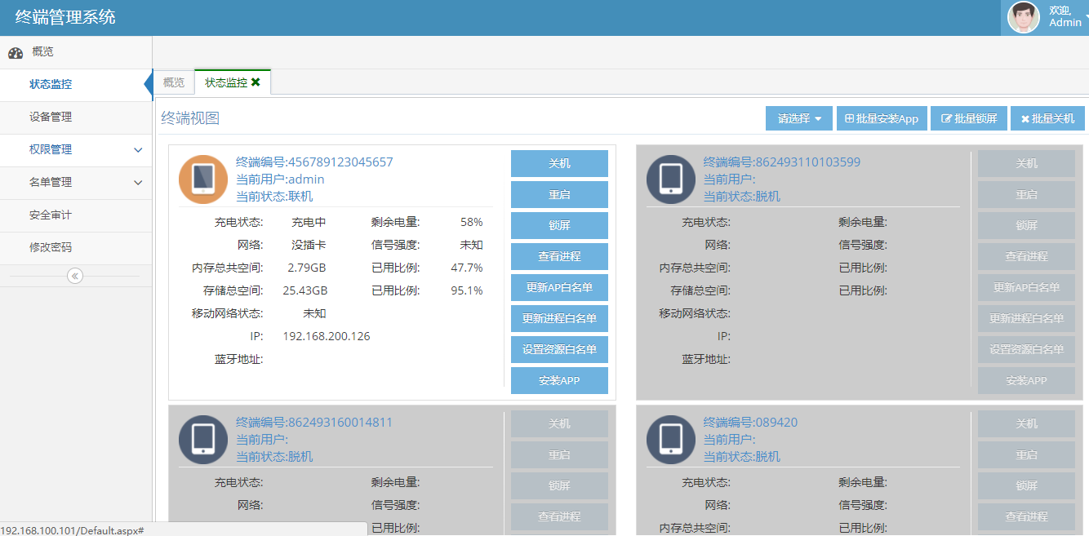Open 安全审计 in the sidebar
The width and height of the screenshot is (1089, 536).
click(x=51, y=215)
